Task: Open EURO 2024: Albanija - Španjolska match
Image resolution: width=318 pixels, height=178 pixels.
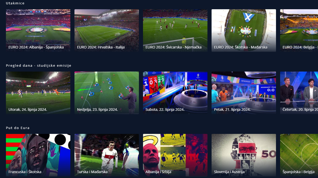Action: tap(38, 31)
